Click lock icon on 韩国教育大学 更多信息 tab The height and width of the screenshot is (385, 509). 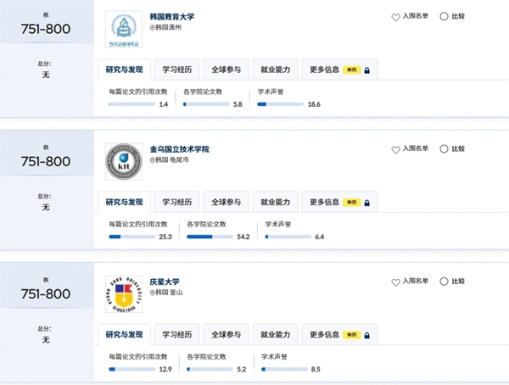tap(366, 70)
